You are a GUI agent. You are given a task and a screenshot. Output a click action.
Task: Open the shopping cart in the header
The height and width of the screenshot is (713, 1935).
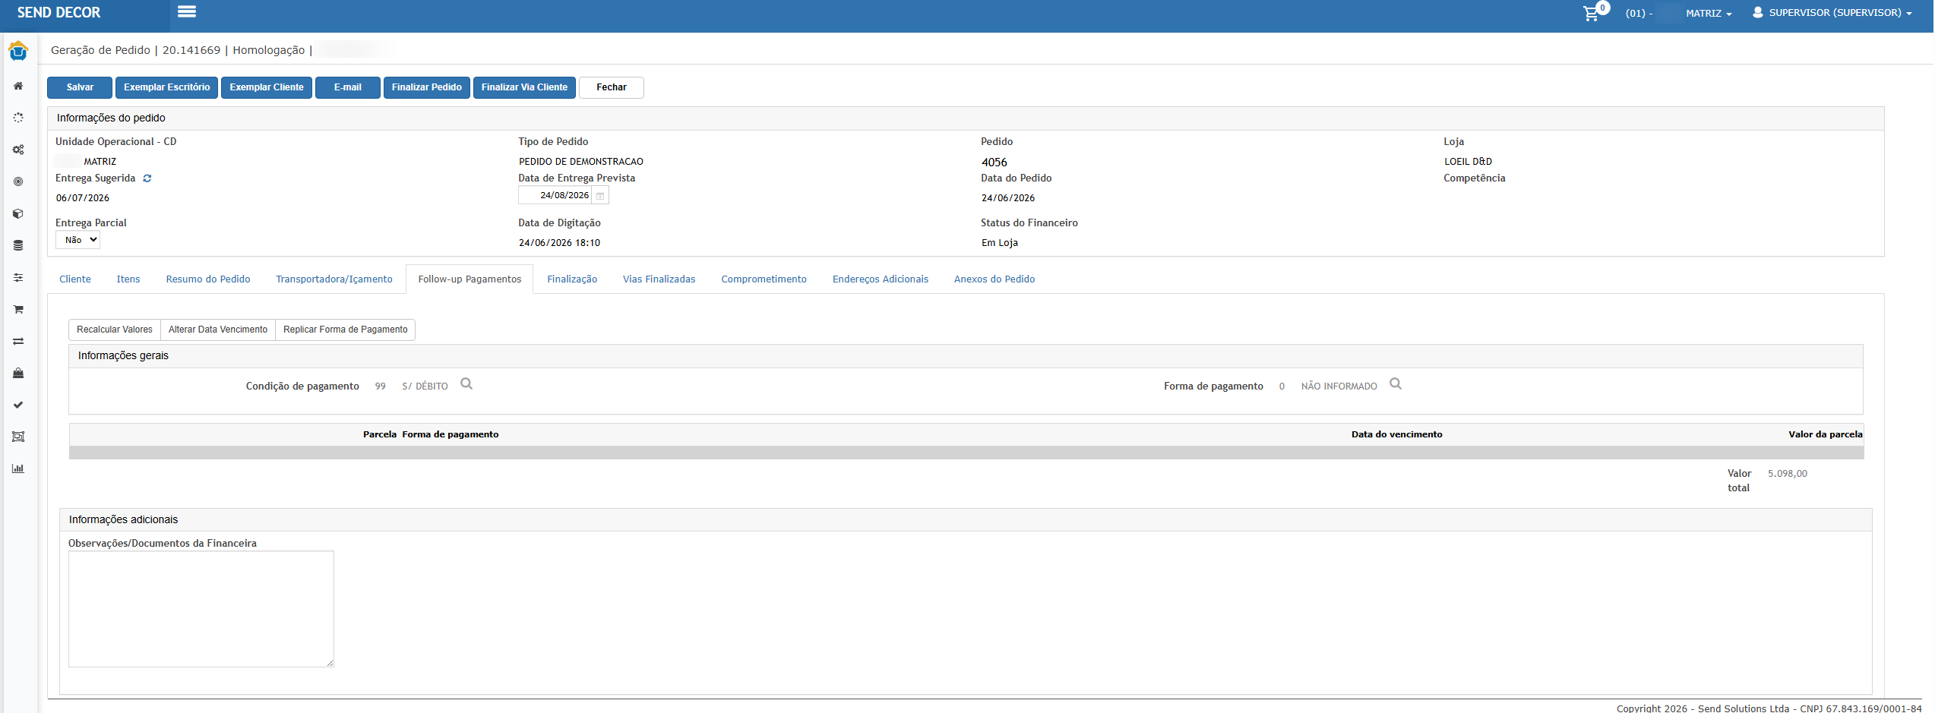[1591, 13]
